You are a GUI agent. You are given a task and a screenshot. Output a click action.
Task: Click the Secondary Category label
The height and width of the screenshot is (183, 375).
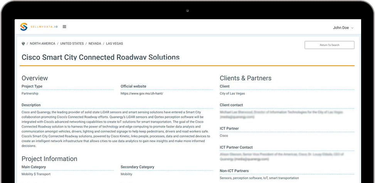(138, 167)
